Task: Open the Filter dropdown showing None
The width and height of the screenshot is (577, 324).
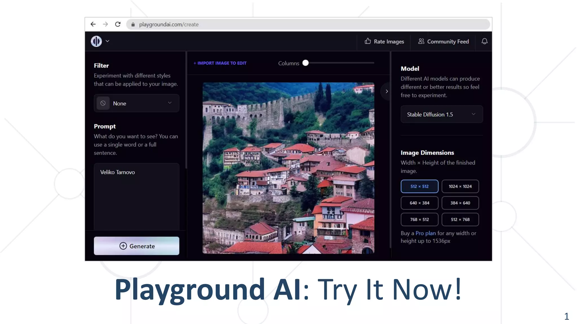Action: (x=136, y=103)
